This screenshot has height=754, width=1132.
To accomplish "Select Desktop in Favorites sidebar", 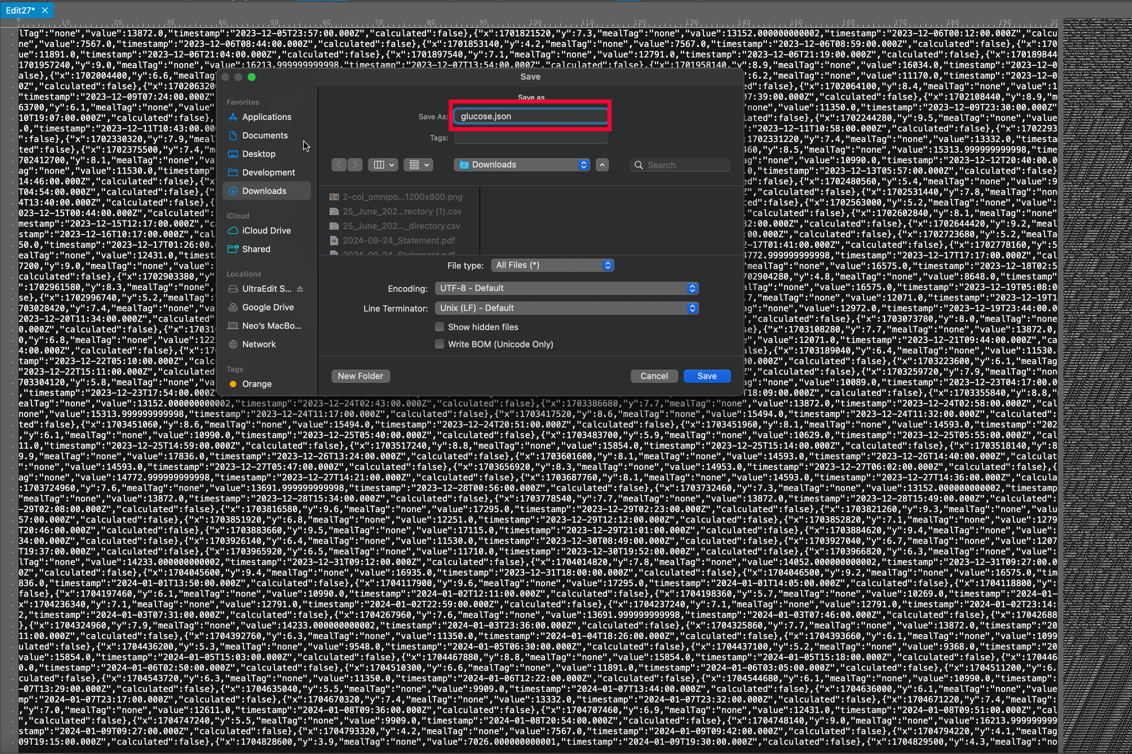I will [259, 154].
